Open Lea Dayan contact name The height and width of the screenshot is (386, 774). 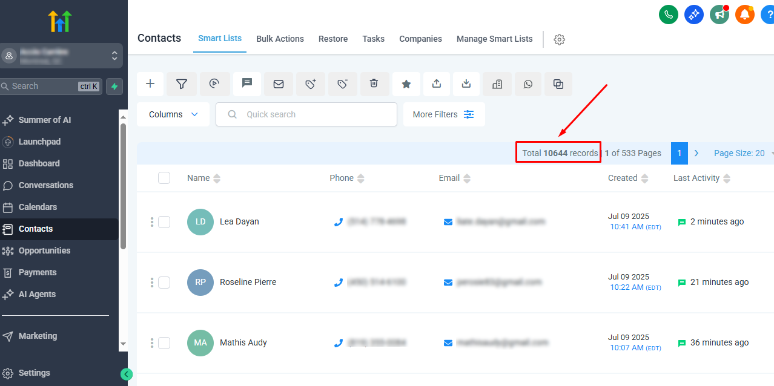239,221
